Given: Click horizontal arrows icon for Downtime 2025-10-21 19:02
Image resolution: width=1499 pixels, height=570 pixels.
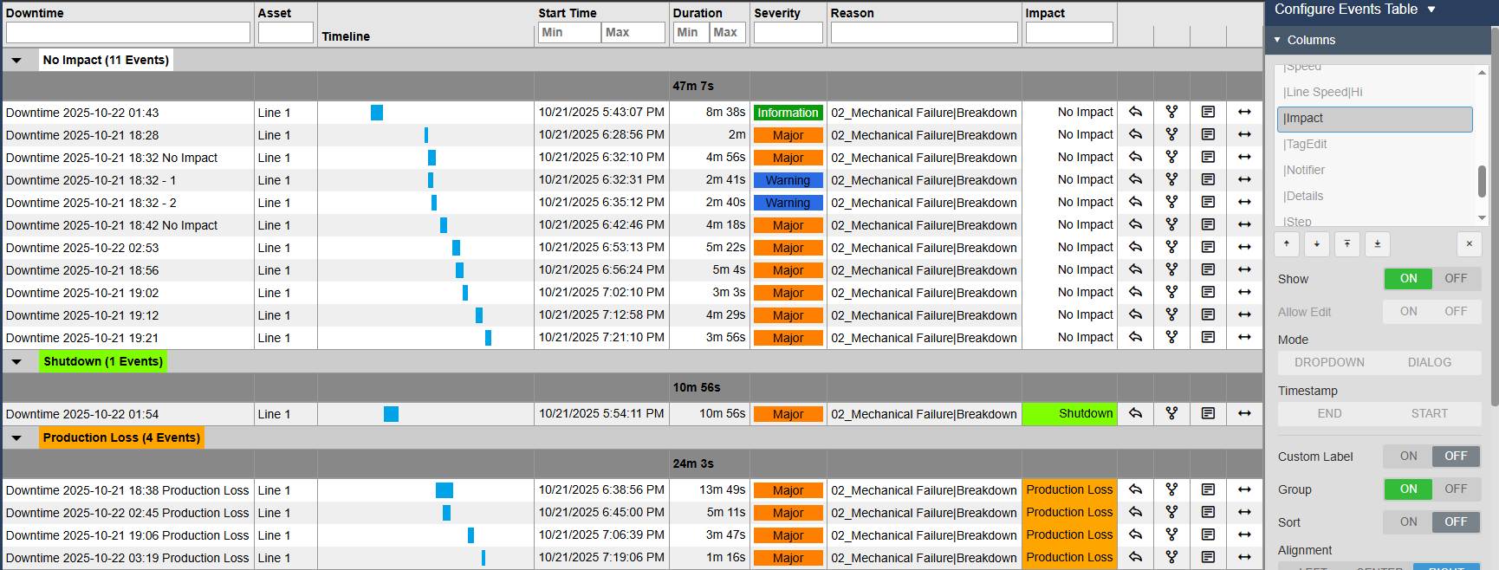Looking at the screenshot, I should (1244, 292).
